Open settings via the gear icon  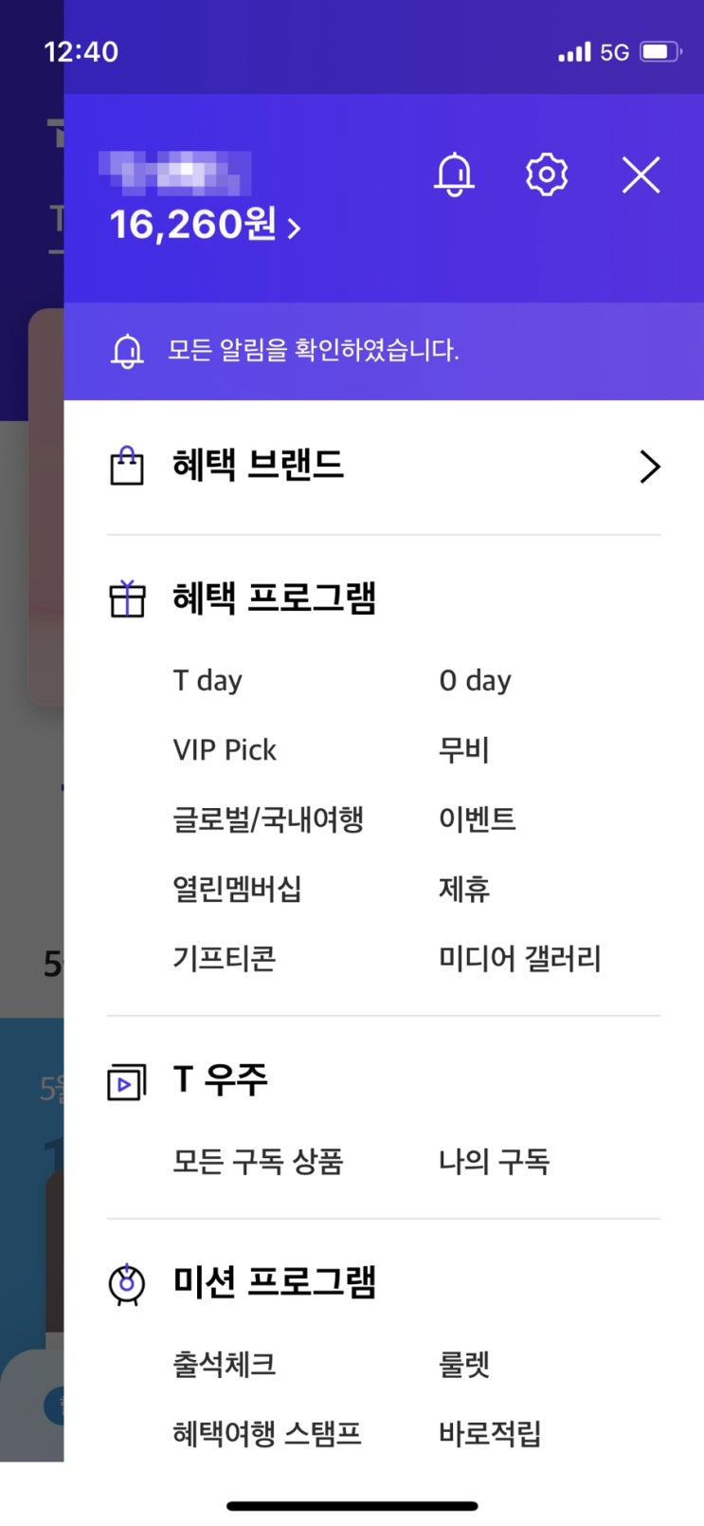click(547, 174)
